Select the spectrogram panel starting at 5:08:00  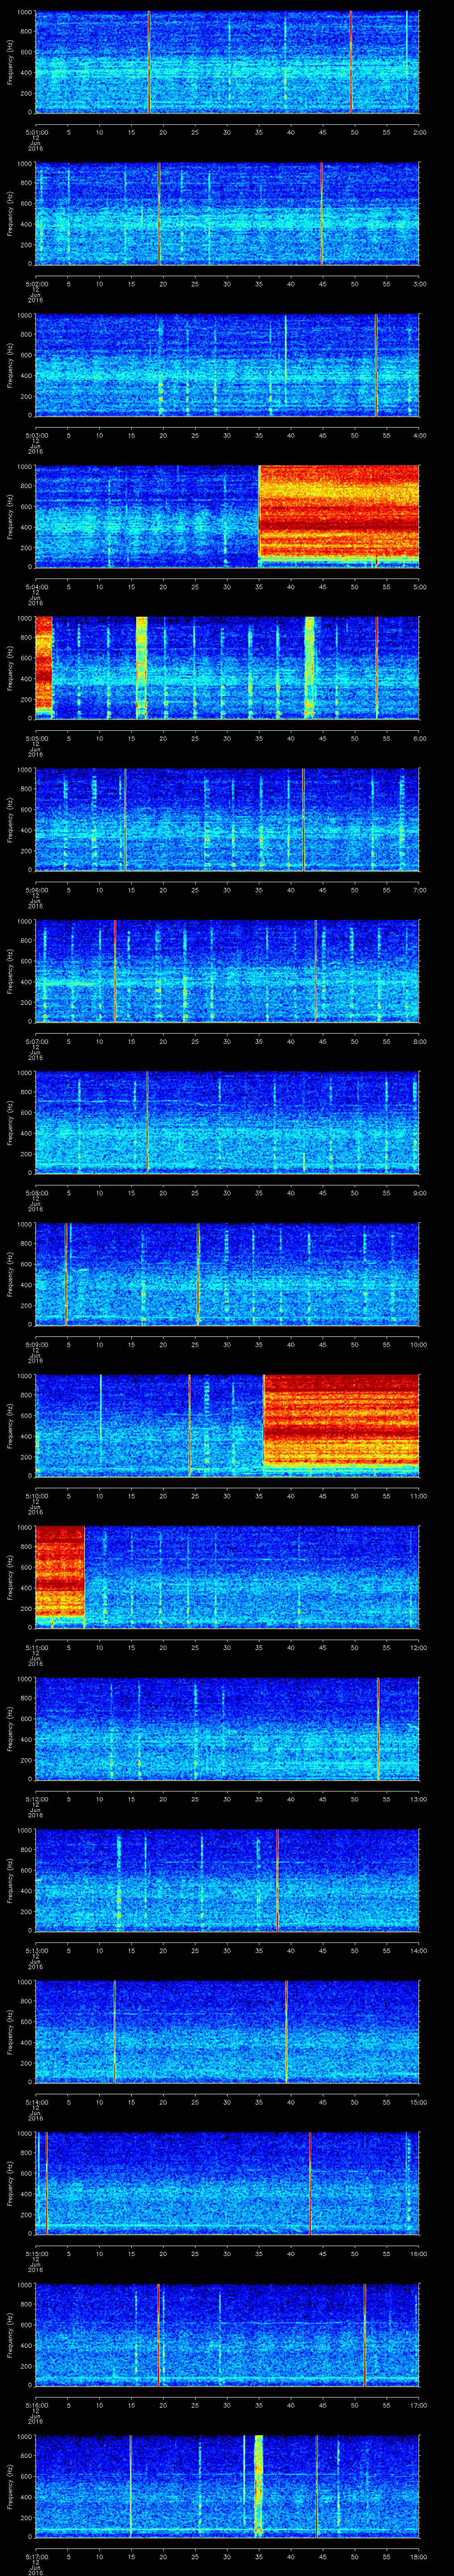(x=227, y=1123)
